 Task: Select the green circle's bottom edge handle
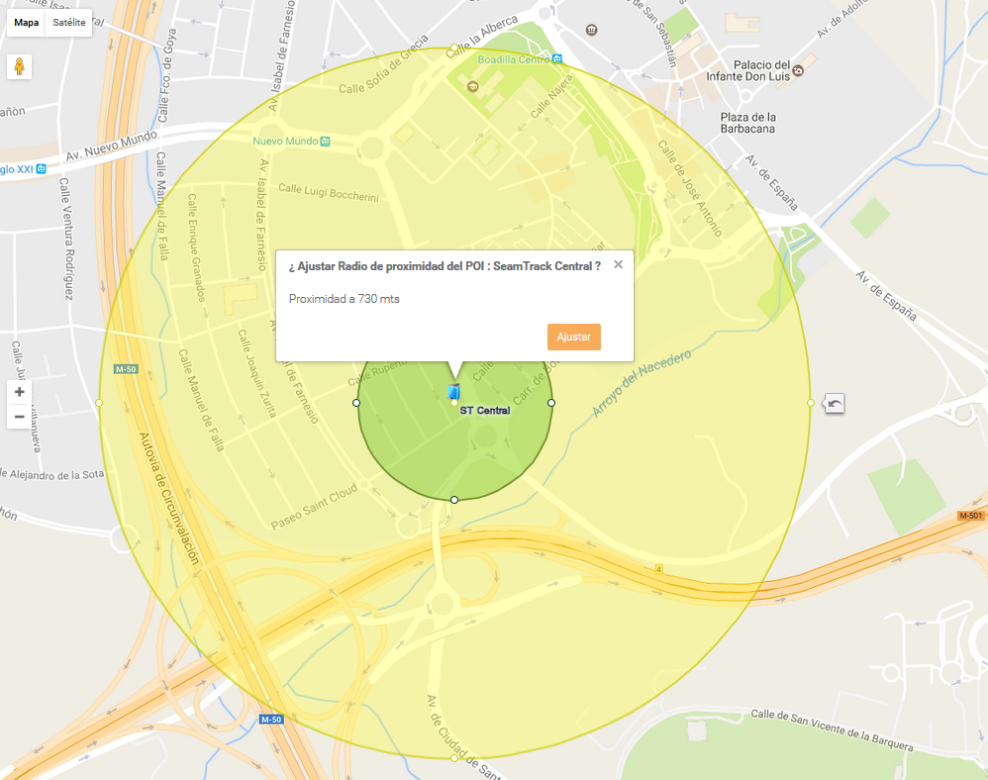[454, 500]
